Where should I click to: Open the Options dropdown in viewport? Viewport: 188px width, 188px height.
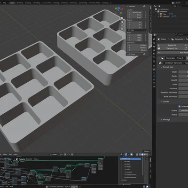[147, 151]
